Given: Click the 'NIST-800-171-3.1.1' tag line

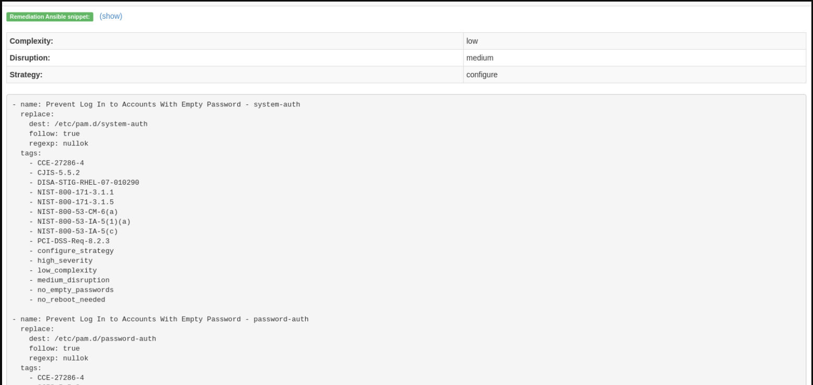Looking at the screenshot, I should [x=72, y=192].
